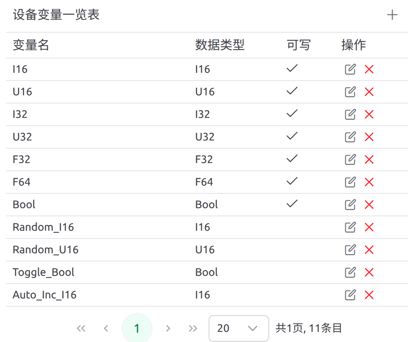Jump to the last page
408x342 pixels.
pos(193,328)
